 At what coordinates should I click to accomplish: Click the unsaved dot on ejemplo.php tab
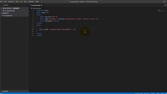[41, 5]
